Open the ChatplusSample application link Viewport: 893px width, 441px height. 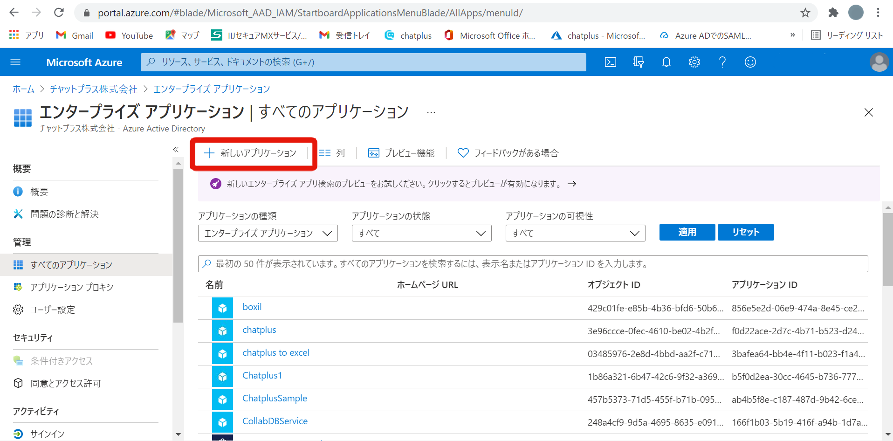(x=275, y=399)
